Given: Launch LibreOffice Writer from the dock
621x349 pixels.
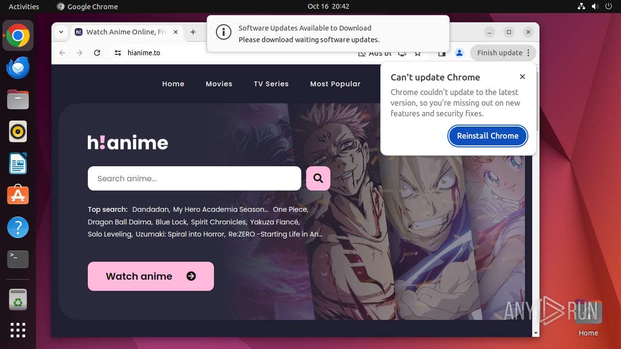Looking at the screenshot, I should point(18,163).
